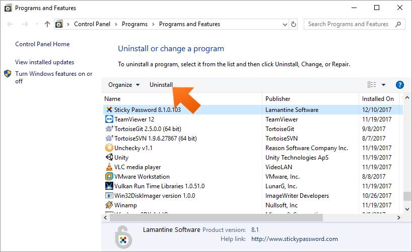Screen dimensions: 412x252
Task: Click the Unity Technologies ApS cell
Action: point(297,158)
